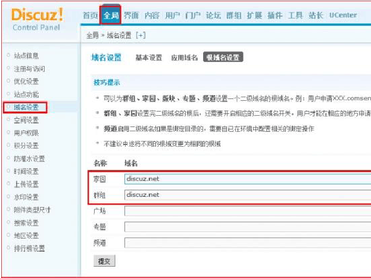Open 站点信息 in the sidebar
The height and width of the screenshot is (278, 371).
coord(26,55)
